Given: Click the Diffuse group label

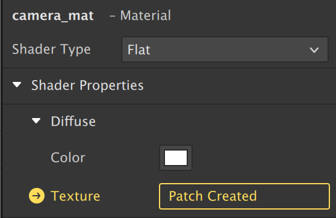Looking at the screenshot, I should coord(73,121).
